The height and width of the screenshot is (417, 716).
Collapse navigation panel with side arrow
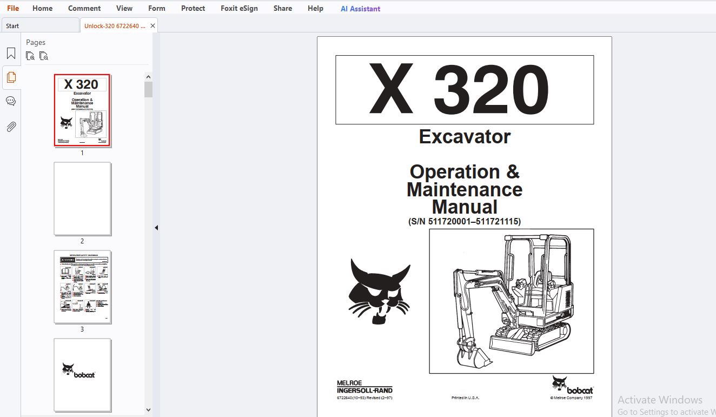(x=156, y=228)
